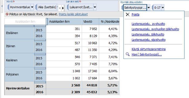This screenshot has width=189, height=98.
Task: Click the drag grip on Lukuarvot chip
Action: (x=68, y=7)
